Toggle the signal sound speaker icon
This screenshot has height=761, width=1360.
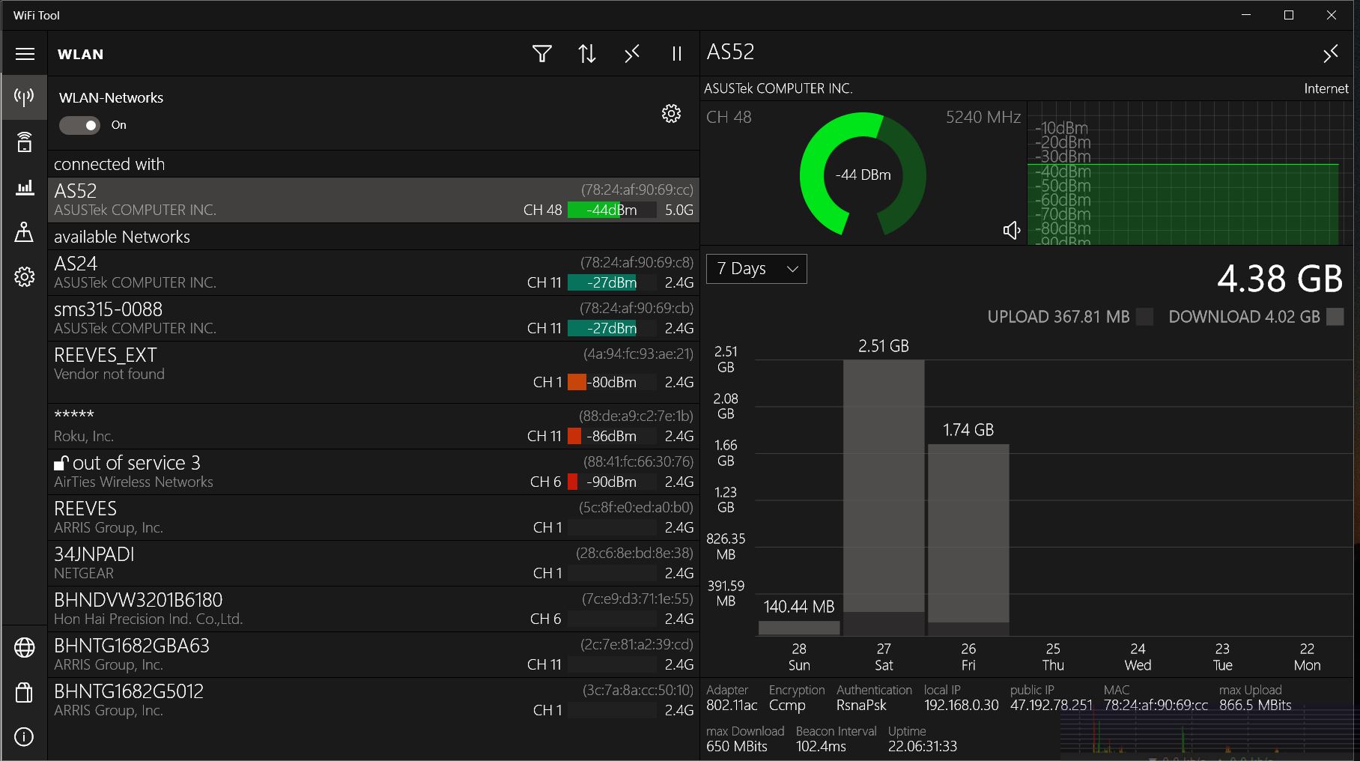[x=1012, y=231]
